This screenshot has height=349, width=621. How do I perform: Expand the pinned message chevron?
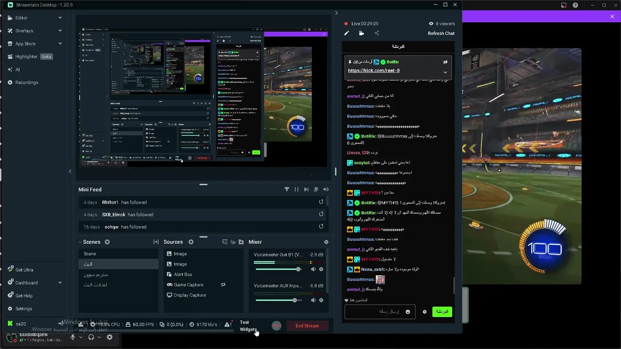[445, 72]
